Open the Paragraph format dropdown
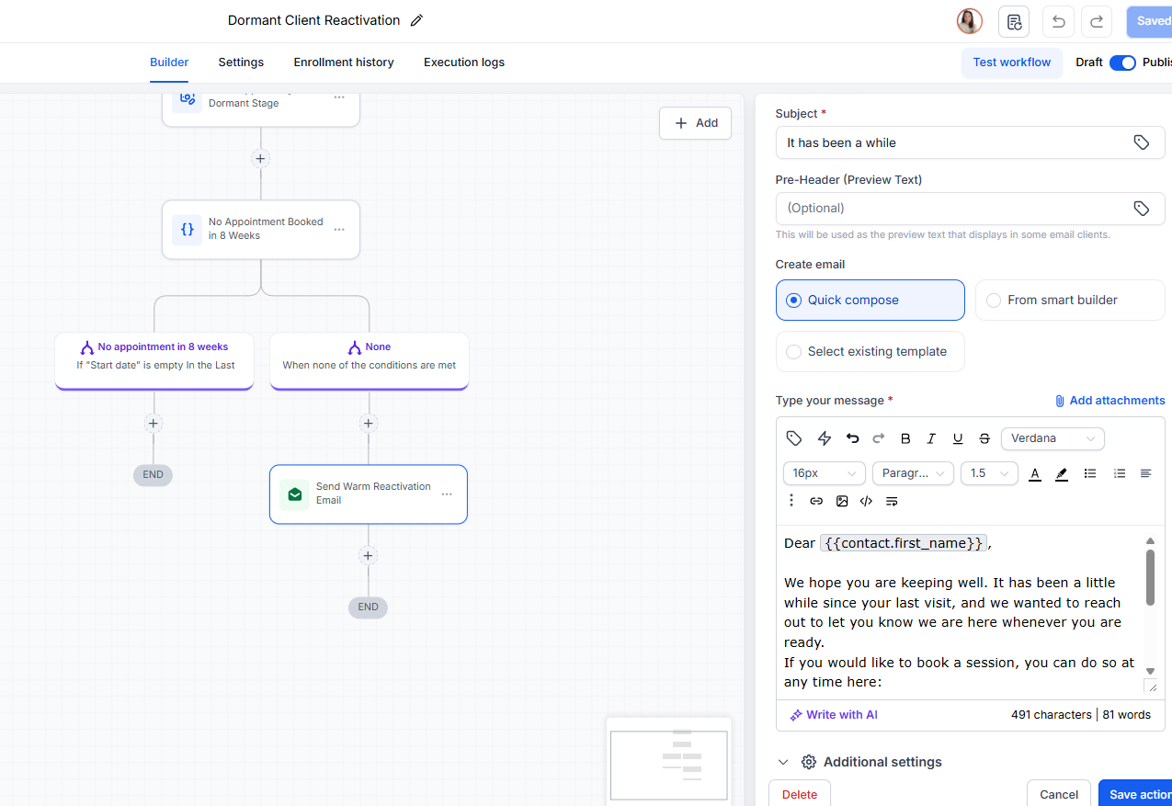Screen dimensions: 1172x806 [913, 473]
